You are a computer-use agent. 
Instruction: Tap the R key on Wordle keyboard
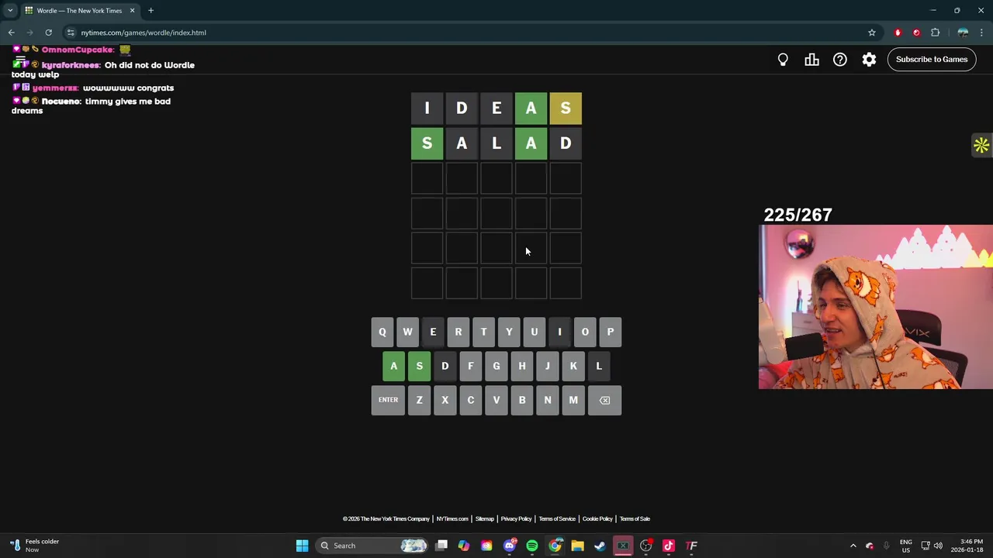(x=458, y=332)
